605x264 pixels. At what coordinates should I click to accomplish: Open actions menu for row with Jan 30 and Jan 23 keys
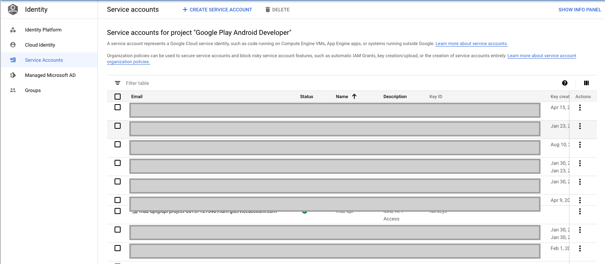click(580, 163)
